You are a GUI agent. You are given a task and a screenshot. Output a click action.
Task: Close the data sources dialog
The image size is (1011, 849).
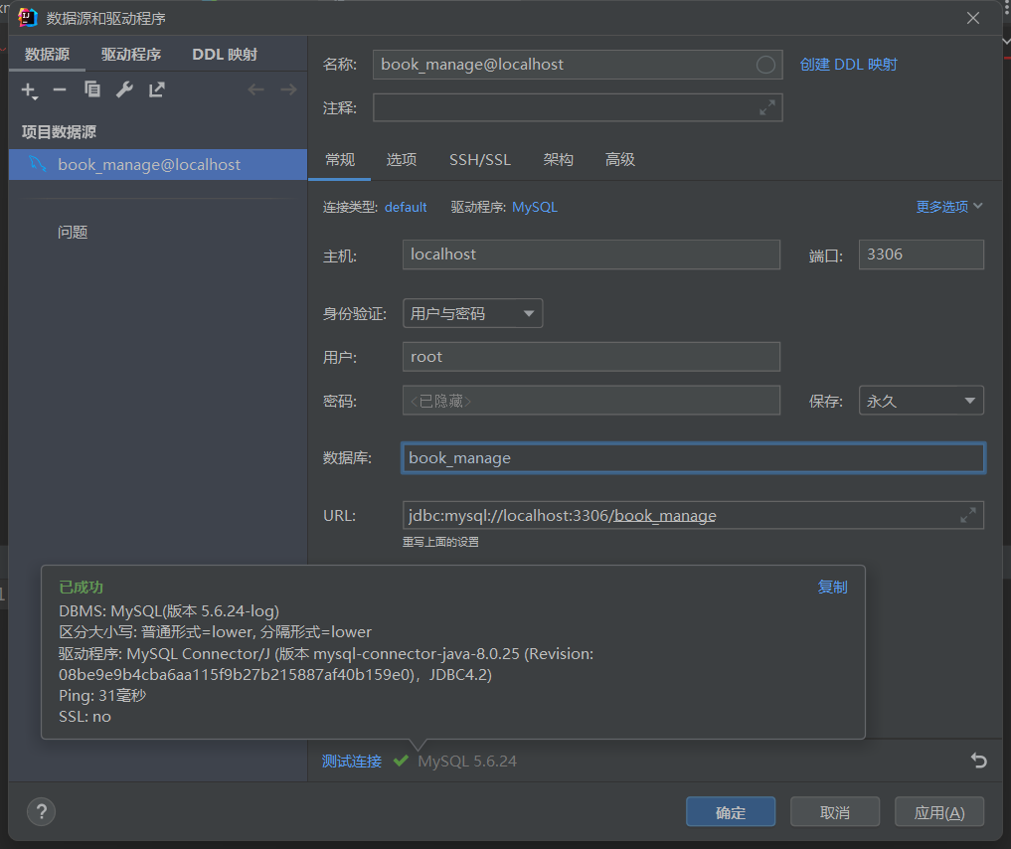[x=973, y=18]
